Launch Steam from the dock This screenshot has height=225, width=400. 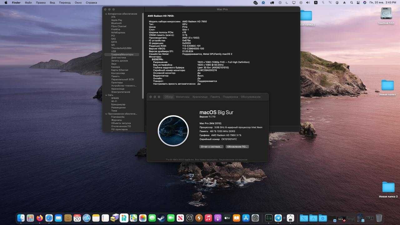162,218
